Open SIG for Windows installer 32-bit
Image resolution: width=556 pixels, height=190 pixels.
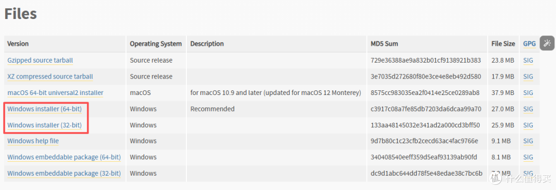click(528, 125)
